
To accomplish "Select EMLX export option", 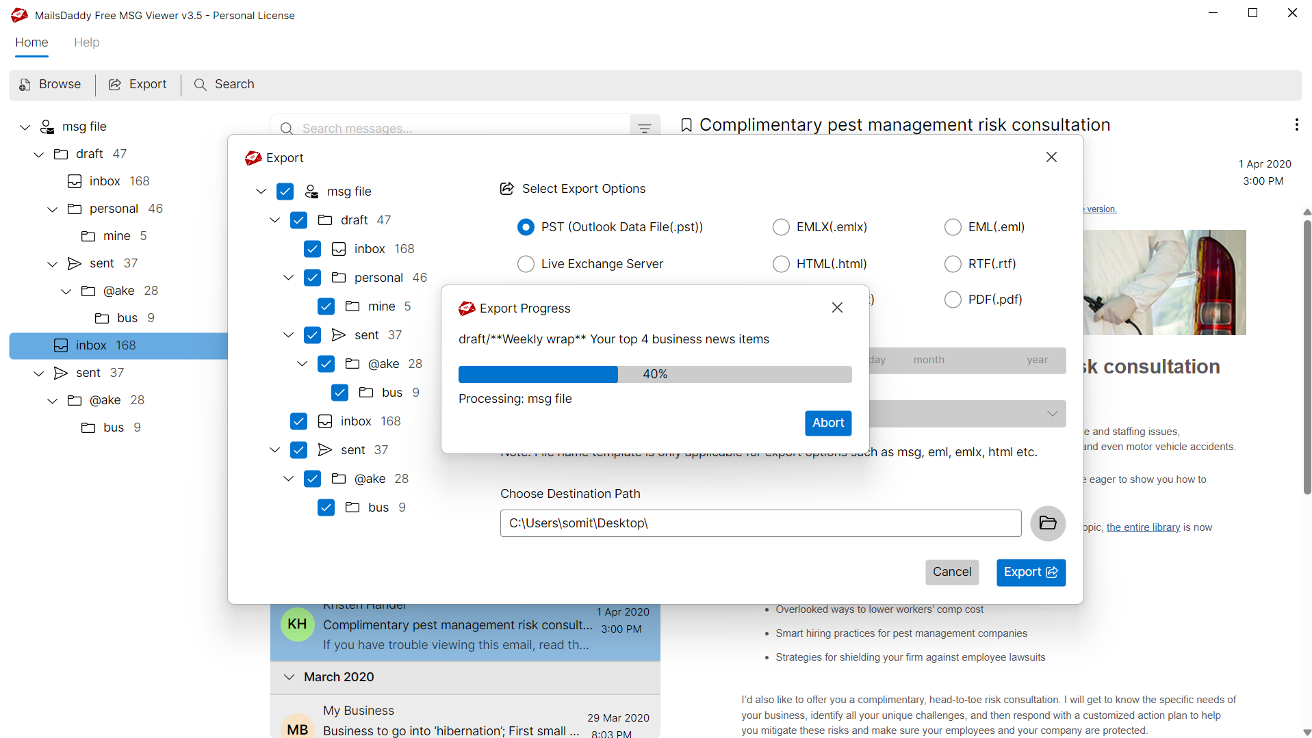I will click(x=781, y=227).
